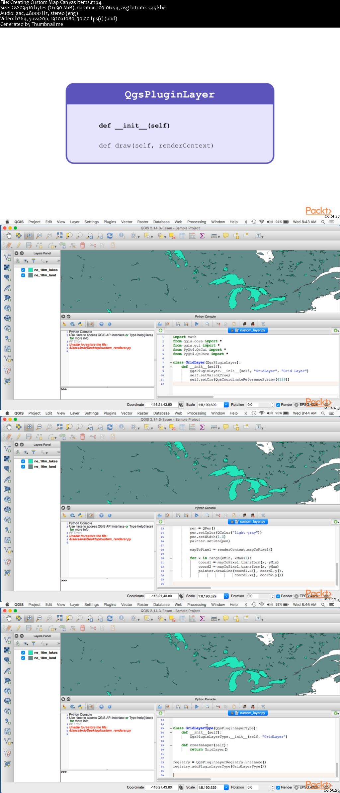The width and height of the screenshot is (340, 793).
Task: Click Comment hash icon in 8:43 AM editor
Action: click(x=244, y=324)
